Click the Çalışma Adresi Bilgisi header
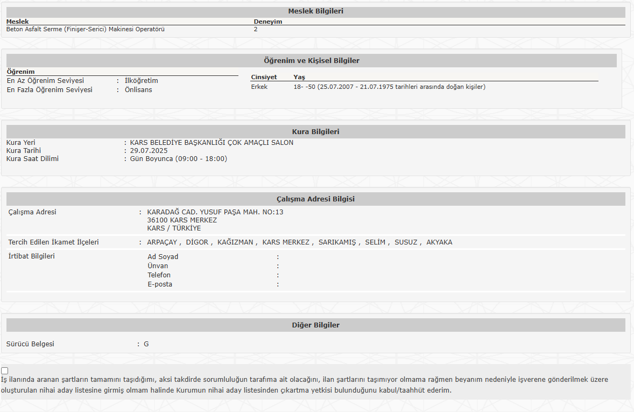 tap(315, 199)
